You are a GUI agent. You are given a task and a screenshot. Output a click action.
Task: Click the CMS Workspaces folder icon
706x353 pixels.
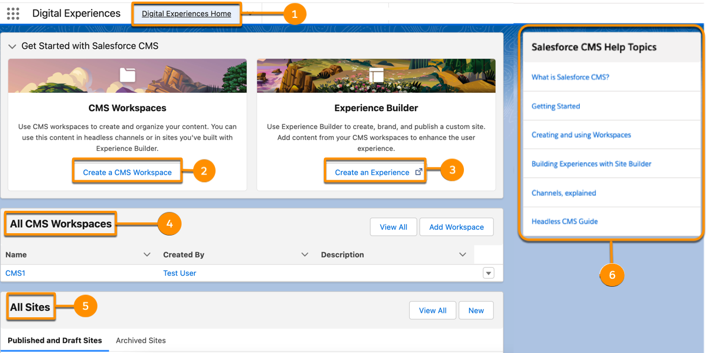(x=127, y=75)
